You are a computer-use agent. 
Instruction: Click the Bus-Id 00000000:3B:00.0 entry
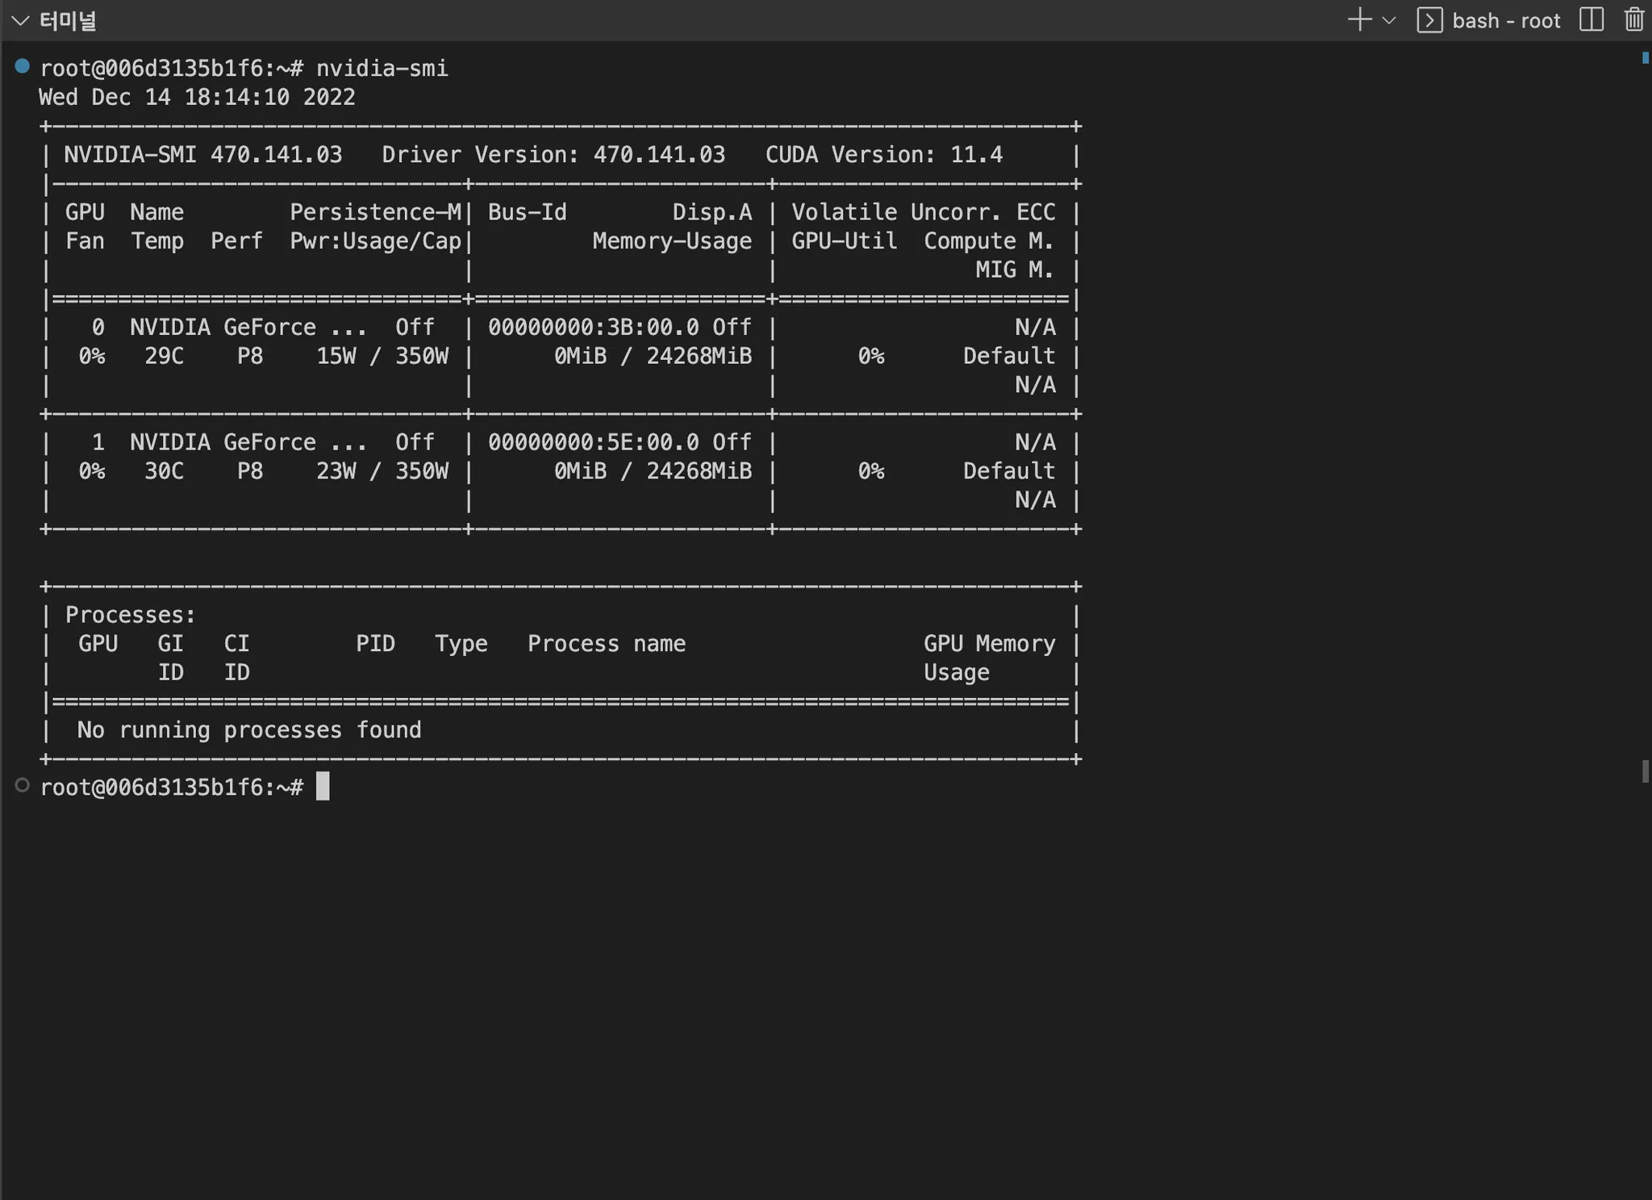pyautogui.click(x=593, y=328)
